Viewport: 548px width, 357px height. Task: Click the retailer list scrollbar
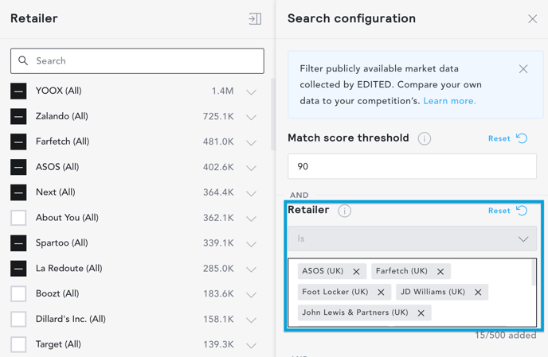tap(273, 114)
